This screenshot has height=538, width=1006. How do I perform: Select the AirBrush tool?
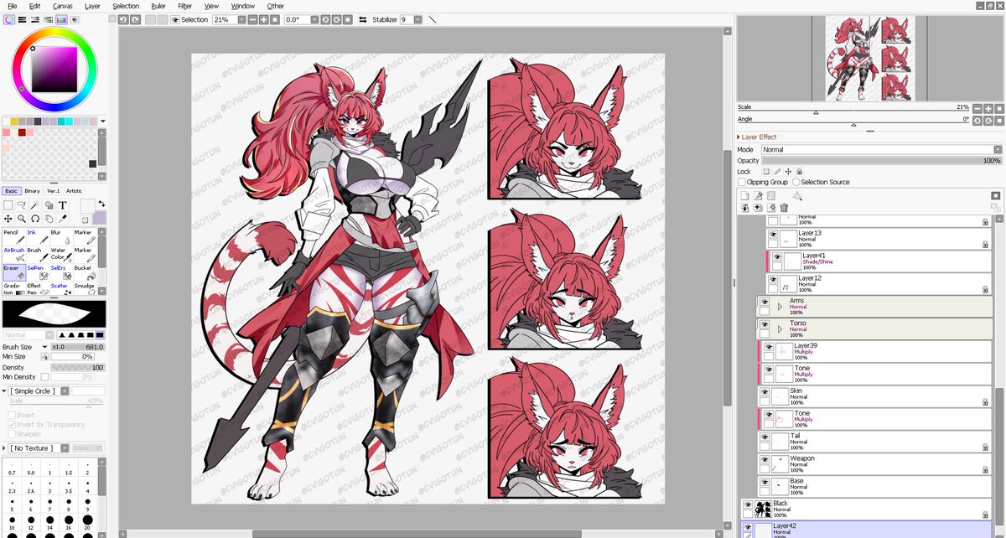(x=13, y=255)
